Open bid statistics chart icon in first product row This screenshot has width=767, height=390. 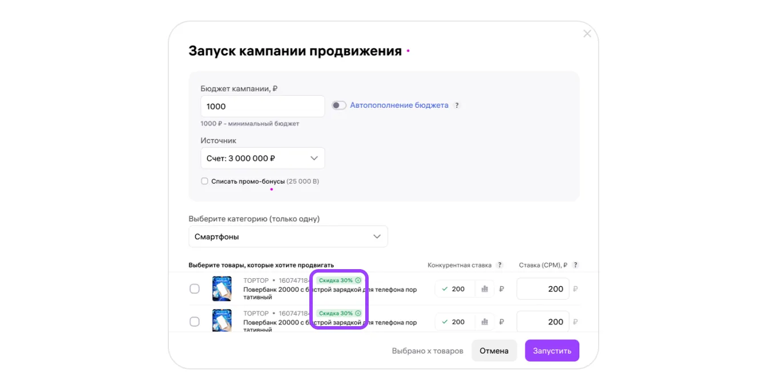(485, 289)
